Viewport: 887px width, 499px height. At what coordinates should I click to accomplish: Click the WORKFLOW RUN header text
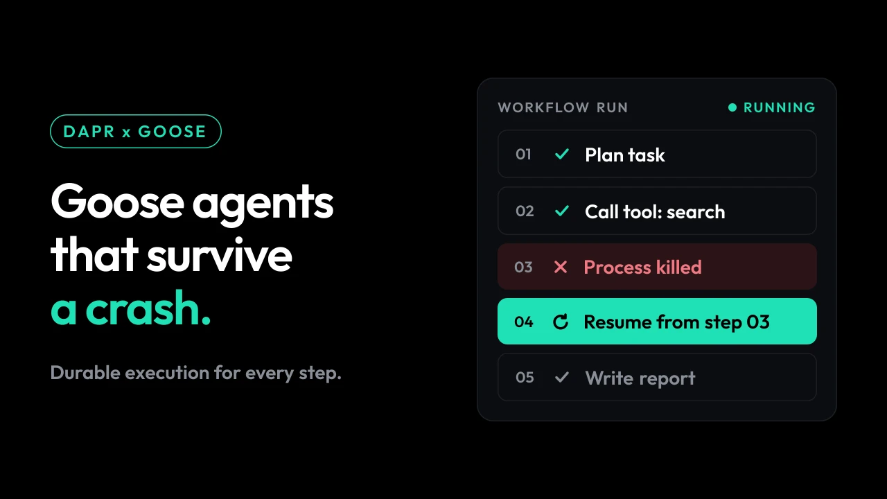pyautogui.click(x=563, y=107)
